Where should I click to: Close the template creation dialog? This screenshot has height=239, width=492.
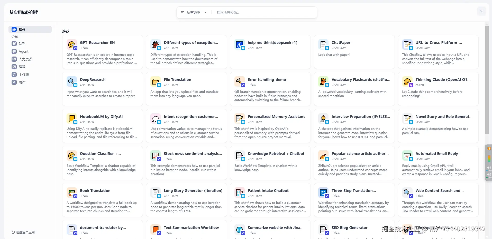coord(481,11)
